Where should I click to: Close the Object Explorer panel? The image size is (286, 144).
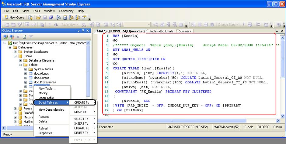click(x=88, y=31)
